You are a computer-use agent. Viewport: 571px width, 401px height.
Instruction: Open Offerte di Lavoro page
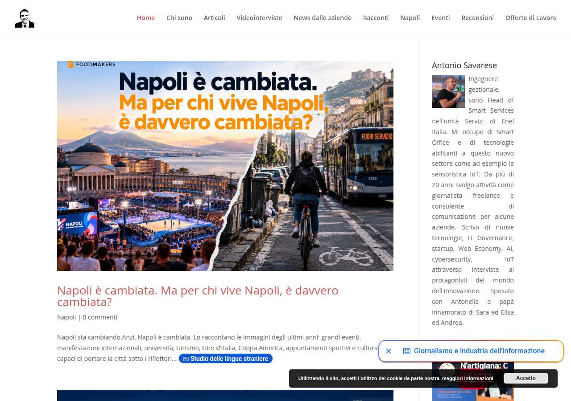point(531,18)
